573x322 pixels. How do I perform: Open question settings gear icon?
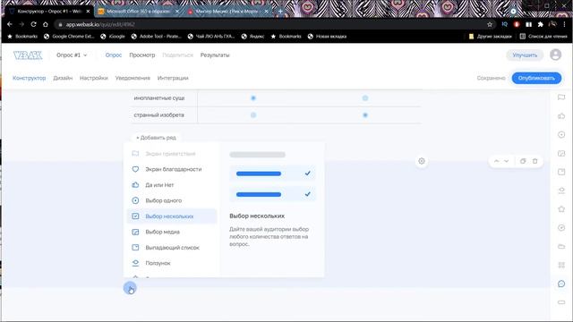(422, 161)
